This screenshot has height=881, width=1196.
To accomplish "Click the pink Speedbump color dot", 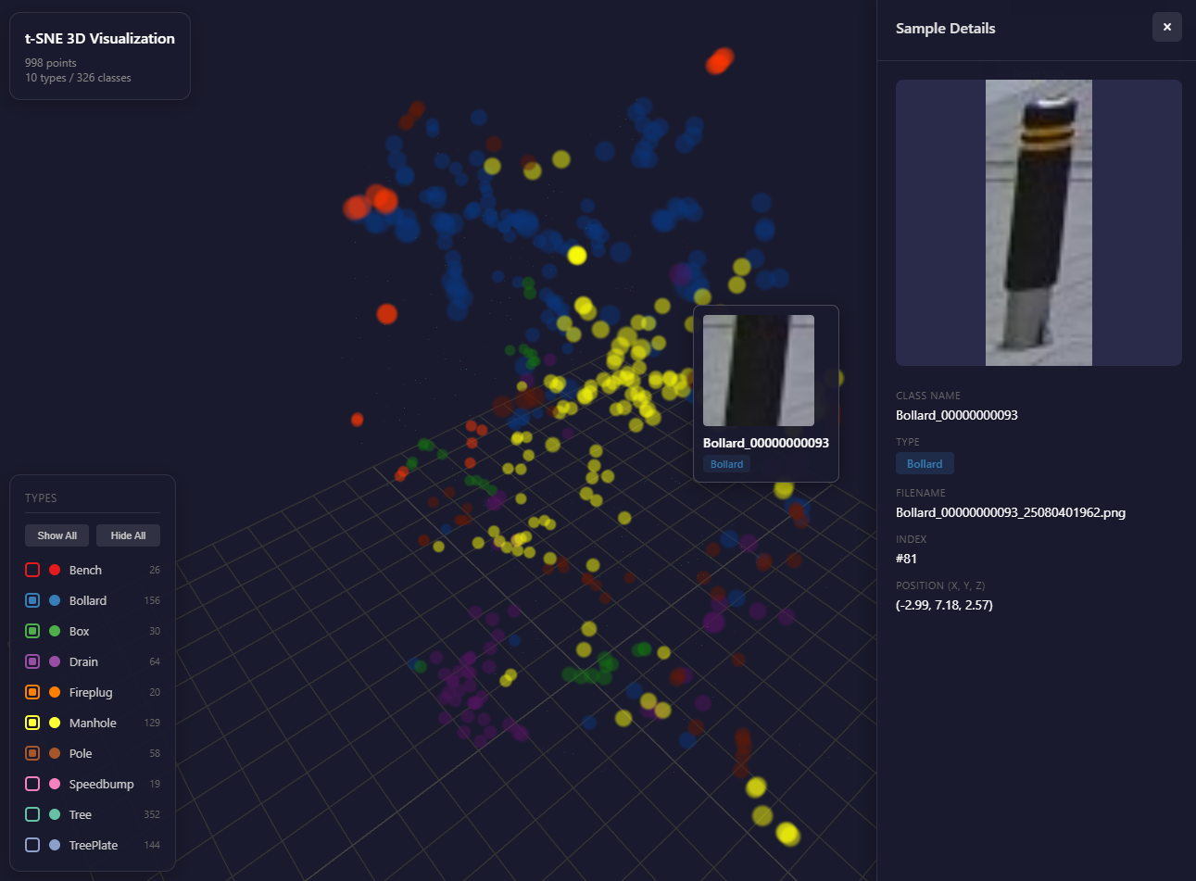I will tap(55, 784).
